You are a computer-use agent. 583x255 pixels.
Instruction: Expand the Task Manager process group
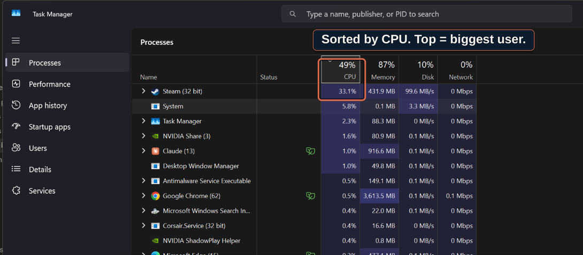(143, 121)
